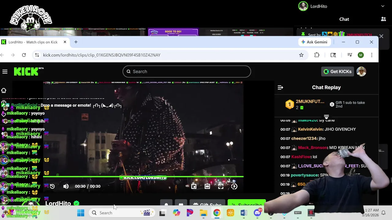
Task: Seek on the green video progress bar
Action: [143, 176]
